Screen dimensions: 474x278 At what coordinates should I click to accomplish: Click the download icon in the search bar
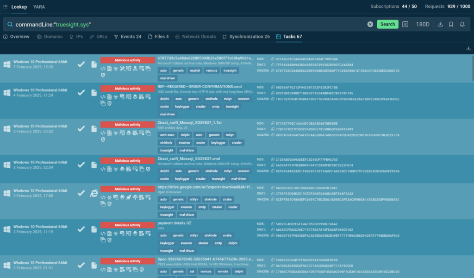(x=440, y=24)
